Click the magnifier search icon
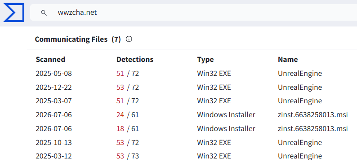The image size is (357, 167). tap(44, 13)
